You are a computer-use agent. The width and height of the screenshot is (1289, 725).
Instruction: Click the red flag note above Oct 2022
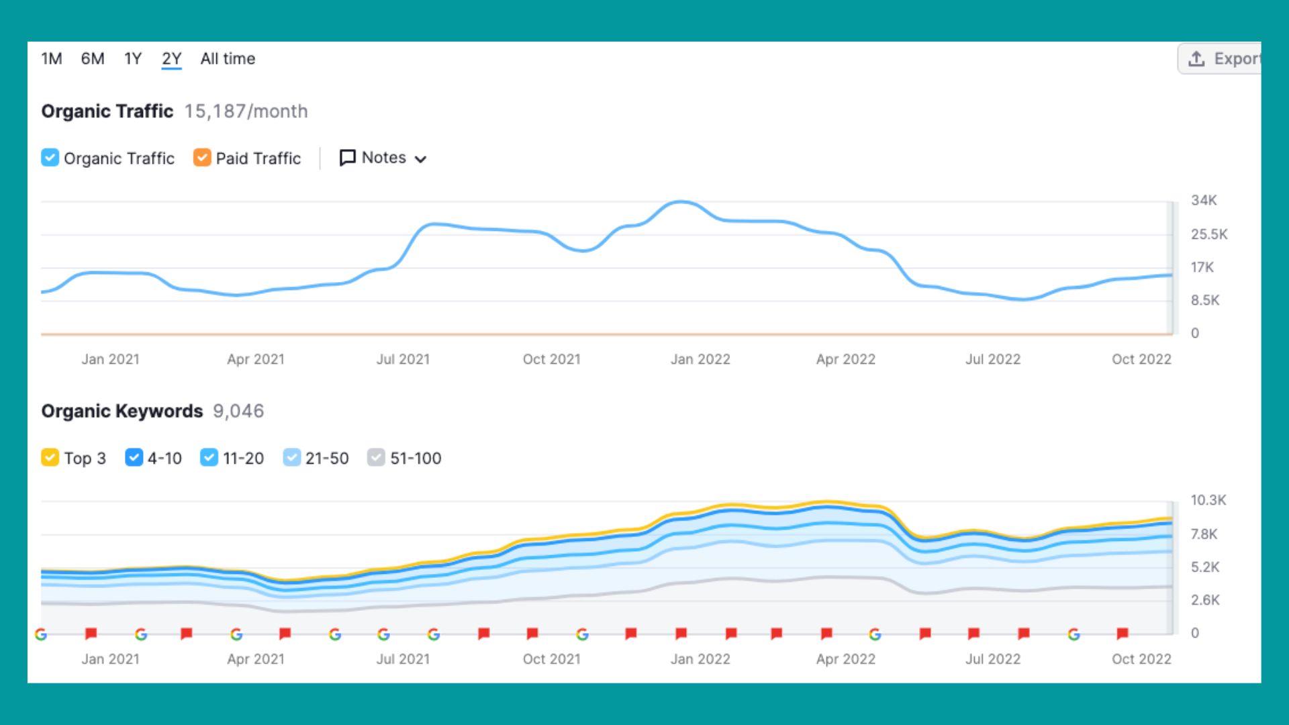click(x=1122, y=633)
